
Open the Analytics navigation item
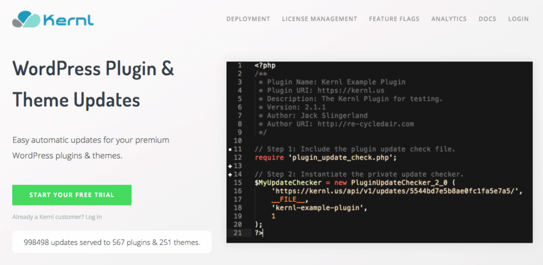[449, 19]
